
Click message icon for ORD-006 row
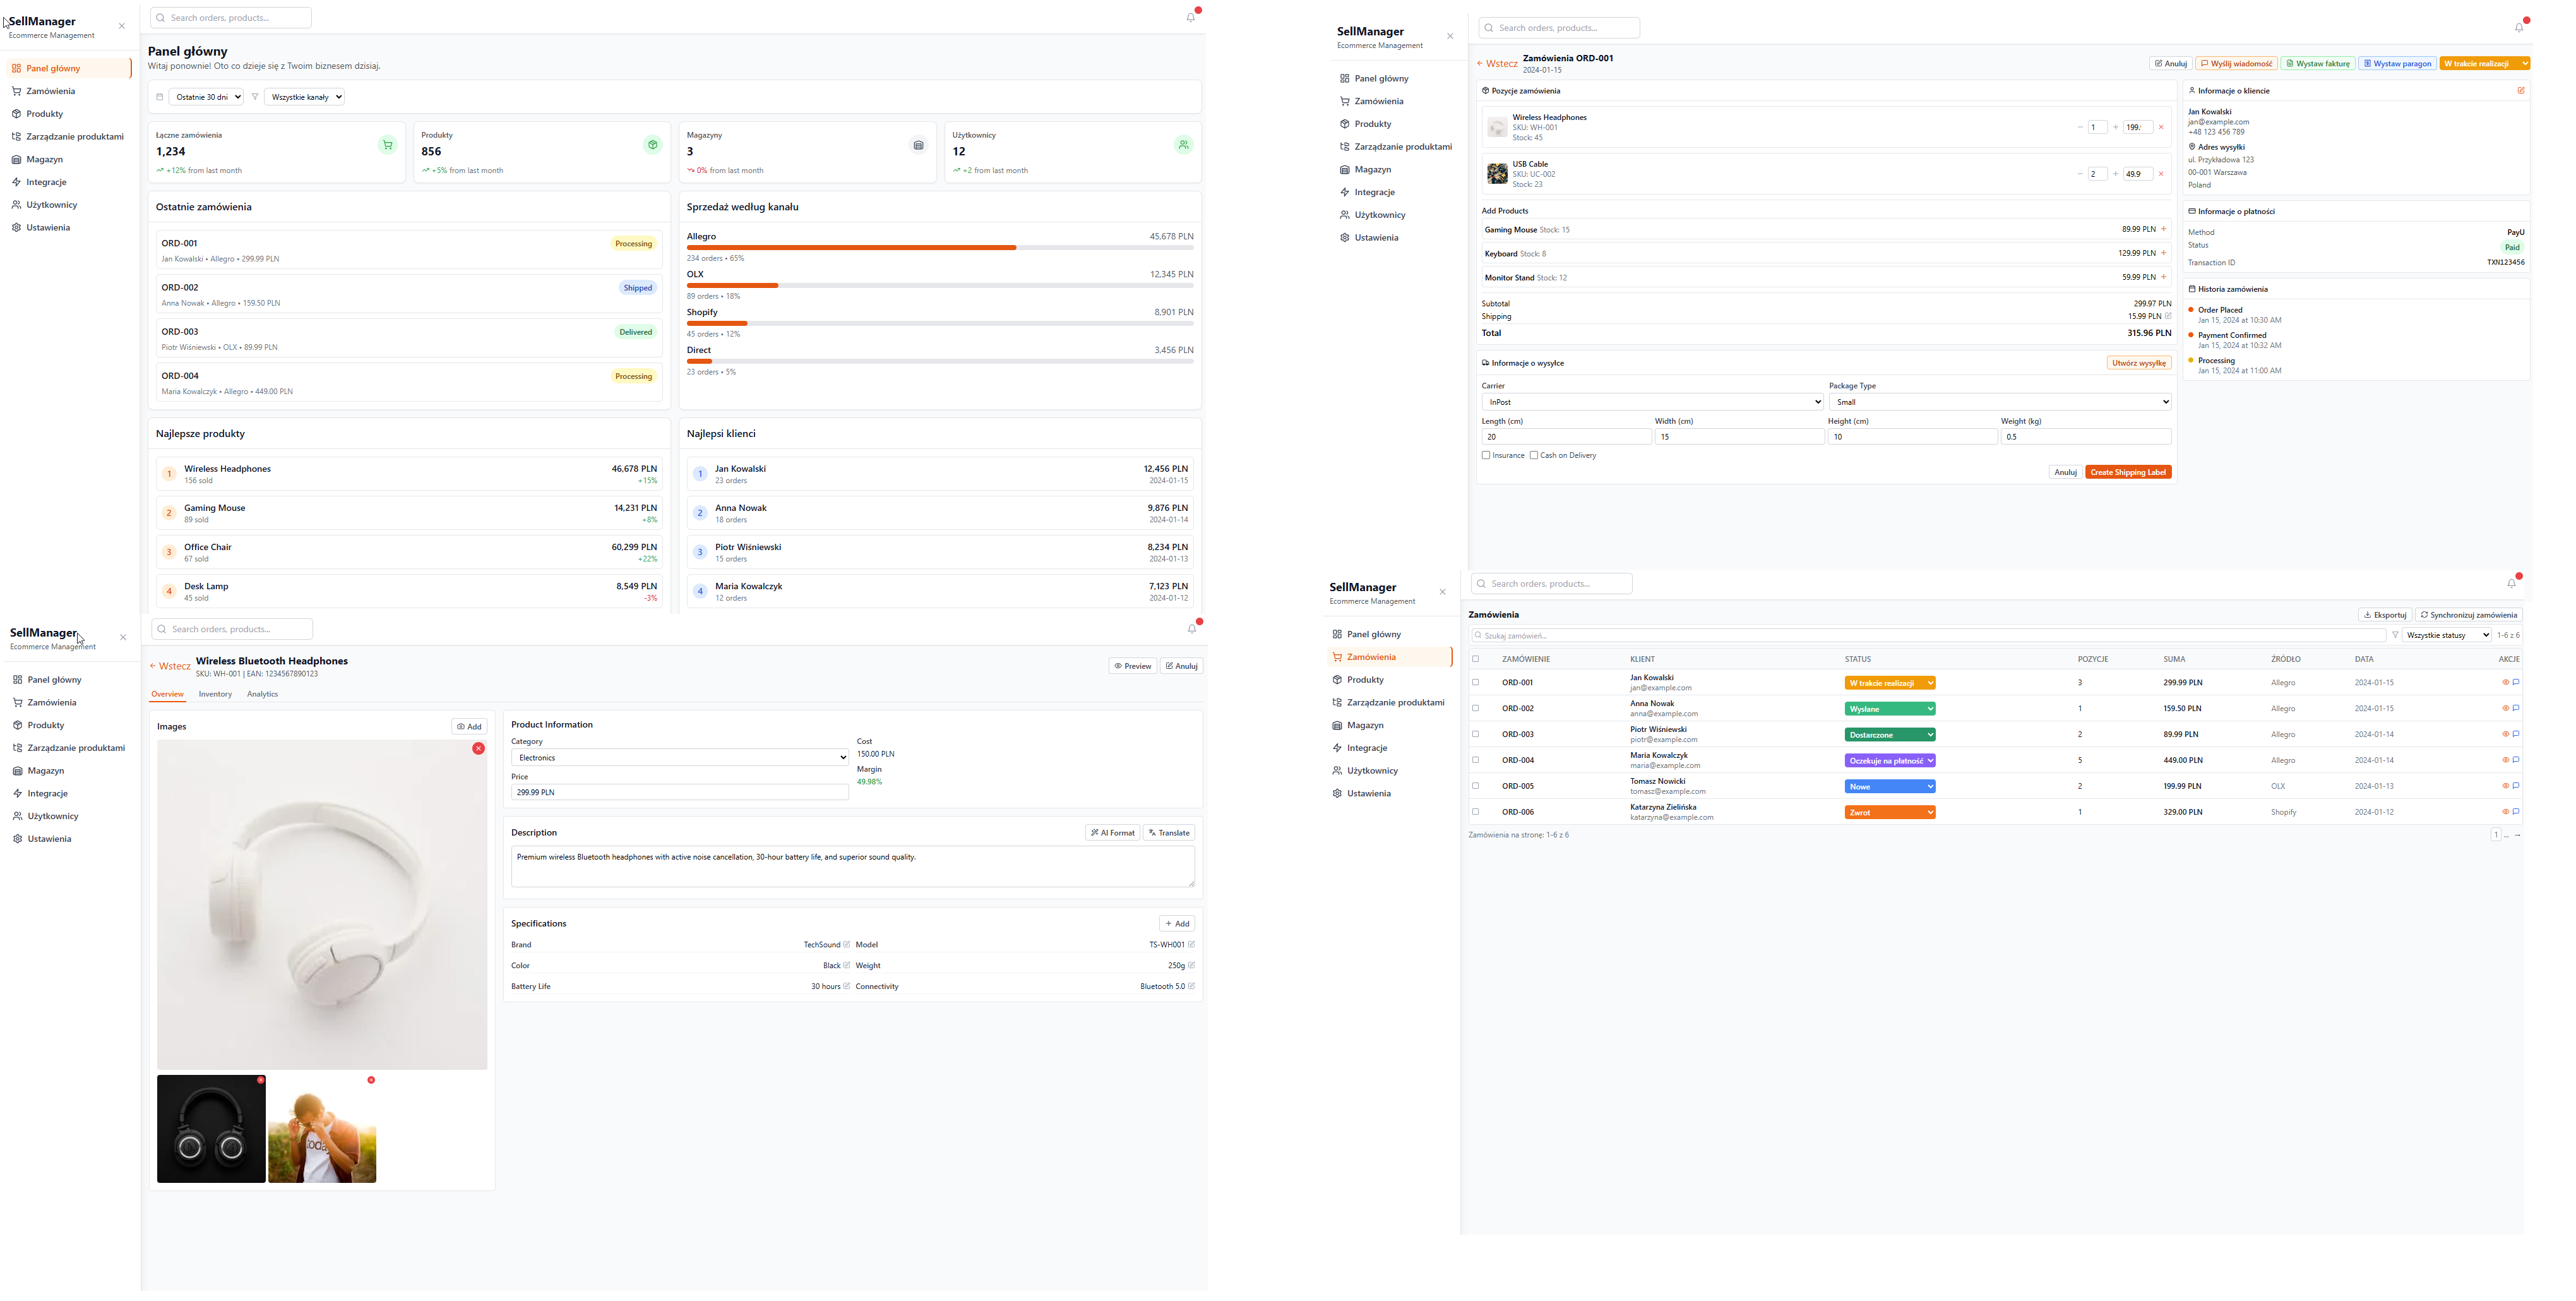[2516, 811]
